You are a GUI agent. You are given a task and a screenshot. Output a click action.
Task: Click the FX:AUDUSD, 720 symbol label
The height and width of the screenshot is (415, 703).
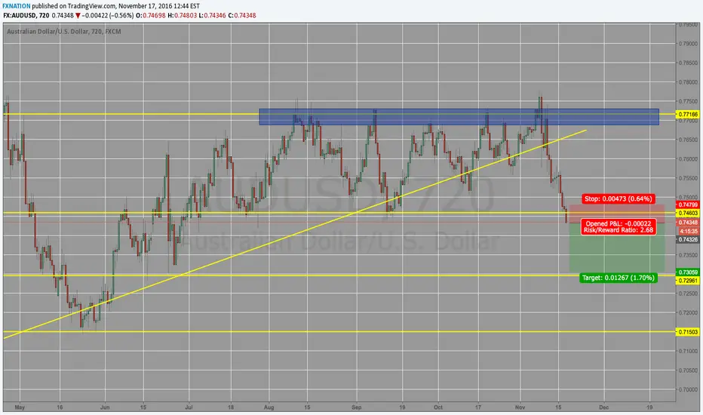[26, 15]
